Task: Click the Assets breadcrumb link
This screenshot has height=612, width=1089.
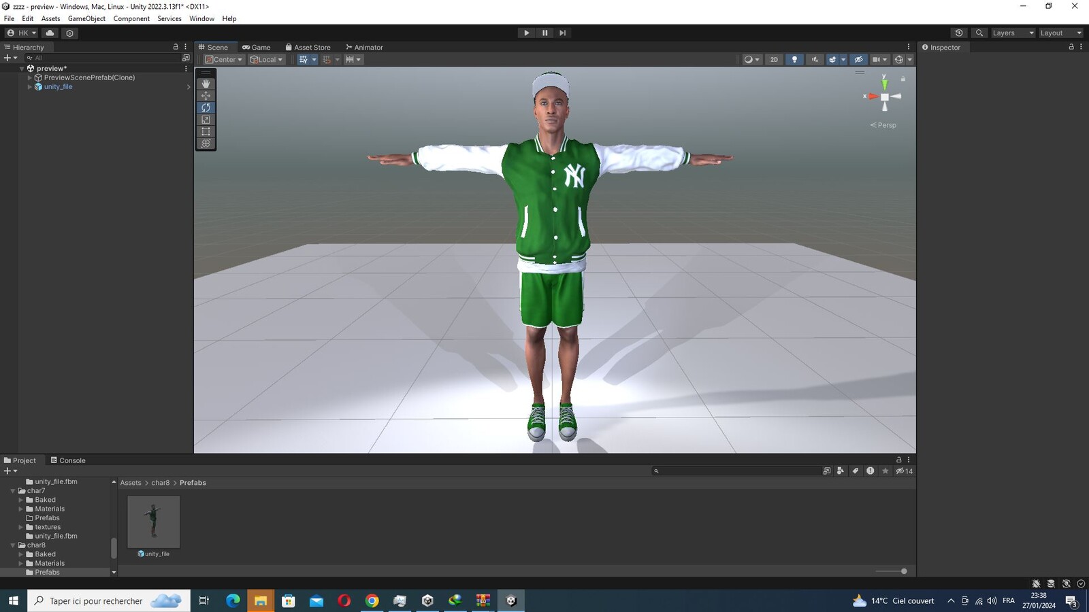Action: pos(131,483)
